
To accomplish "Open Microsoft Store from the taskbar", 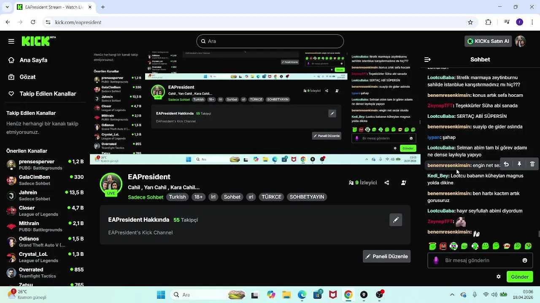I will point(317,295).
